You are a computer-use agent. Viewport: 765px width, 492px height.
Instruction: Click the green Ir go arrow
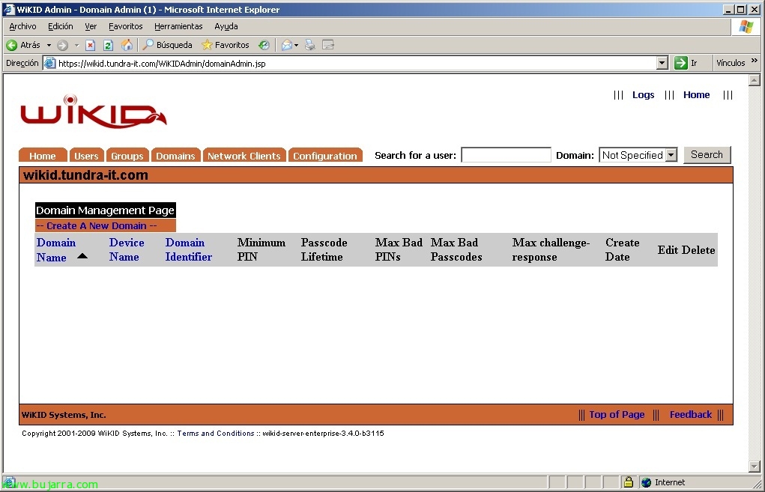point(680,63)
